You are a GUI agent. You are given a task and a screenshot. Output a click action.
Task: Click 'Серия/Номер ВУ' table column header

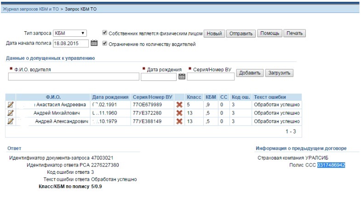click(x=152, y=97)
